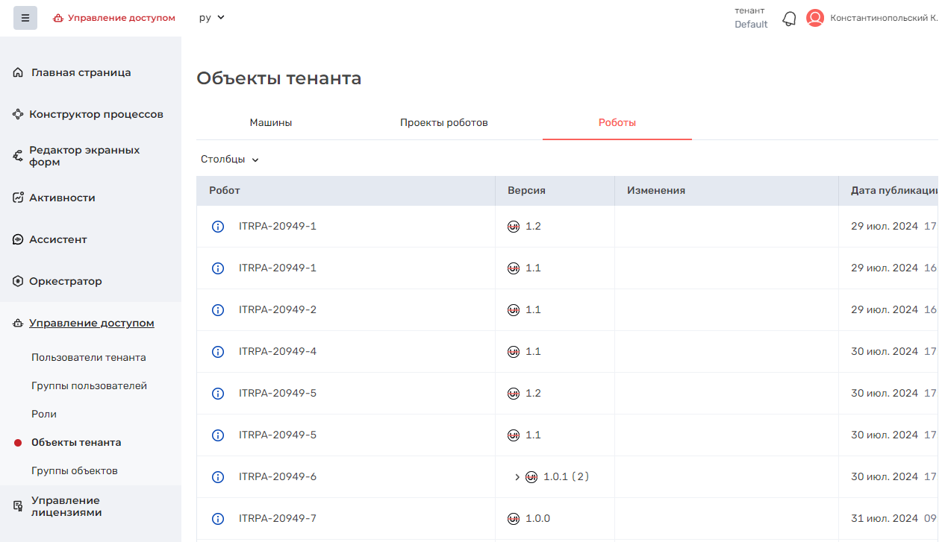Open the notifications bell
Image resolution: width=945 pixels, height=542 pixels.
point(789,19)
